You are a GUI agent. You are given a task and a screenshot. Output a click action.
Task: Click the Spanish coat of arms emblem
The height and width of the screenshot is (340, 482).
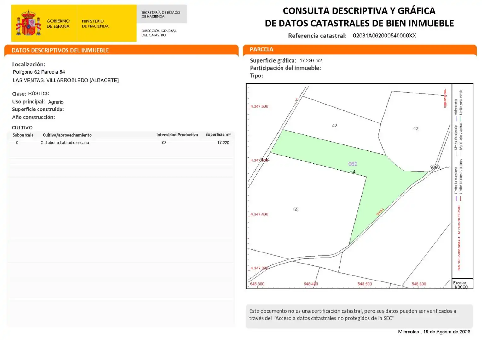pos(28,23)
